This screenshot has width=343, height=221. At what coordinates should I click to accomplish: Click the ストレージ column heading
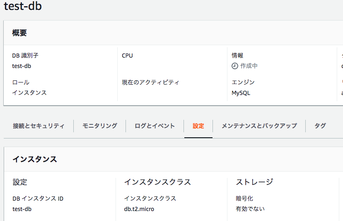point(254,182)
